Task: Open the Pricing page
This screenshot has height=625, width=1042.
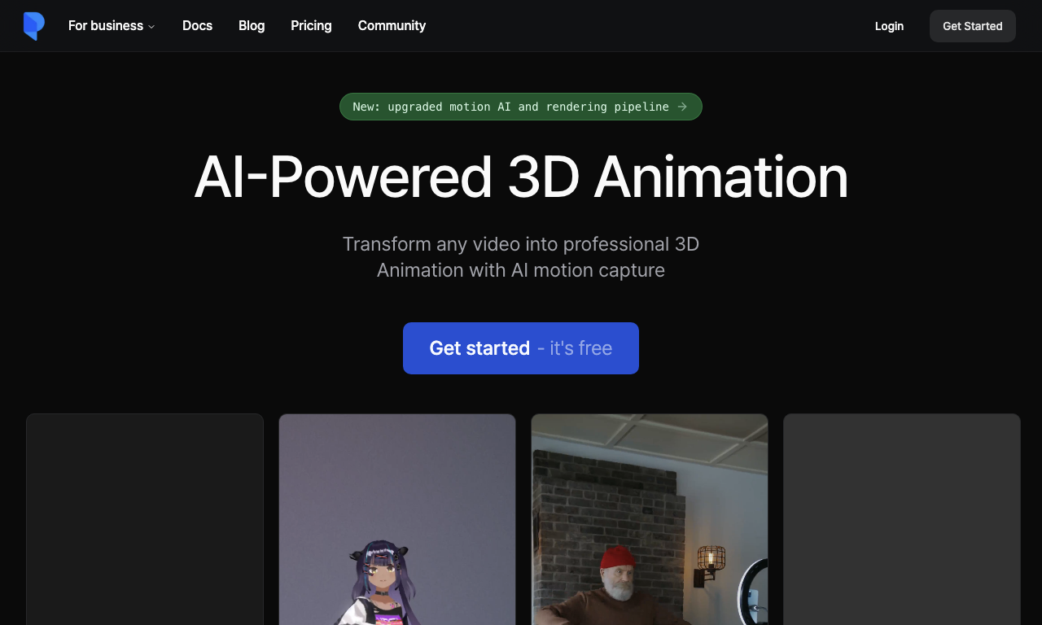Action: (311, 26)
